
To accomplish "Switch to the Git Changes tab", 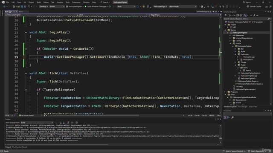I will (243, 107).
